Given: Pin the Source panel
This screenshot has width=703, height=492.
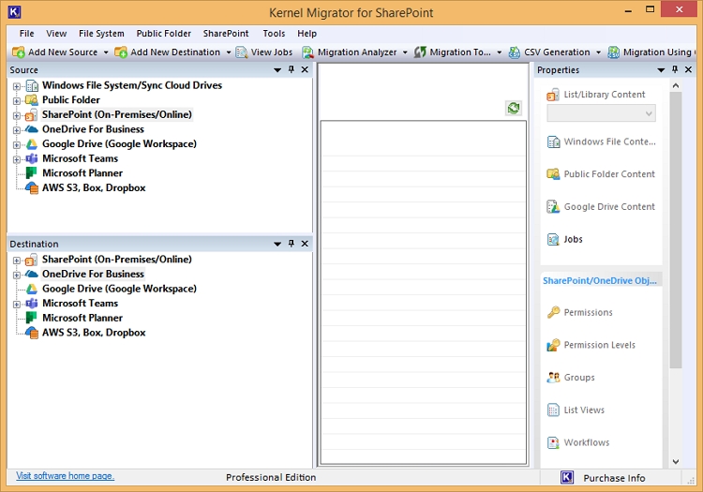Looking at the screenshot, I should [x=292, y=69].
